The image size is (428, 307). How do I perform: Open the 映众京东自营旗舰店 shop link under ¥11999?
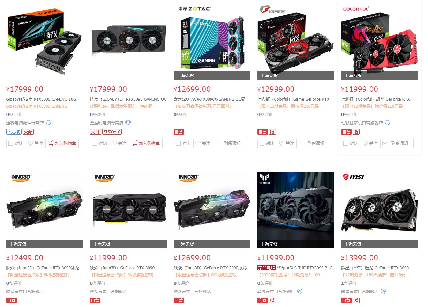tap(109, 292)
